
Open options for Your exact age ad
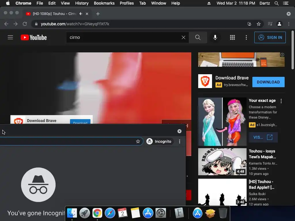pos(281,101)
